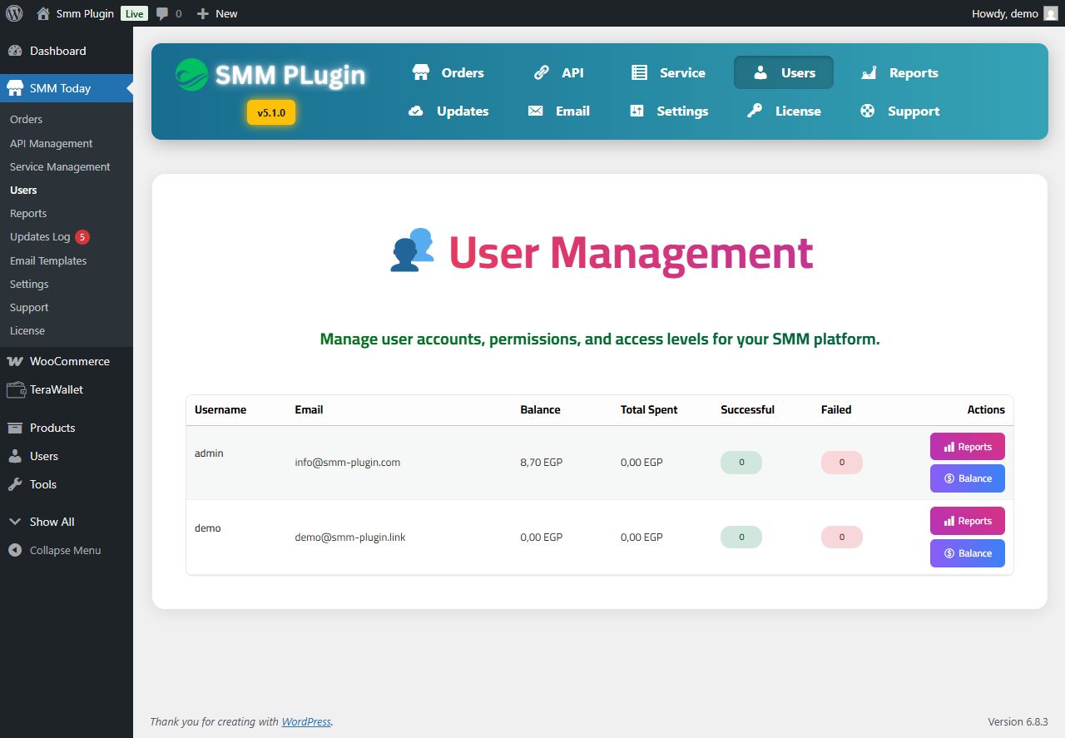Expand the Show All chevron
Viewport: 1065px width, 738px height.
click(15, 522)
